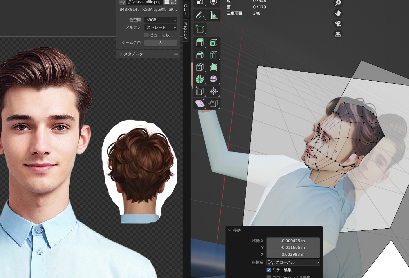Click the シーム余白 value field

pyautogui.click(x=160, y=43)
